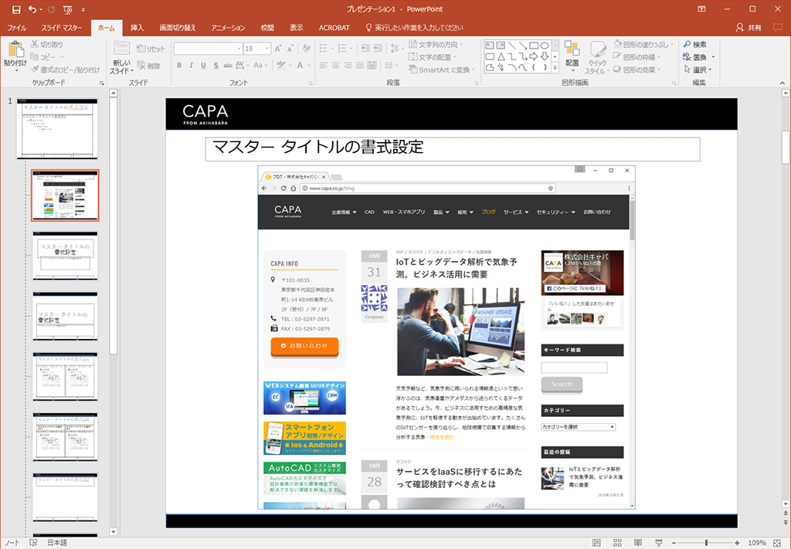Toggle Bold formatting
This screenshot has width=791, height=549.
[x=179, y=65]
